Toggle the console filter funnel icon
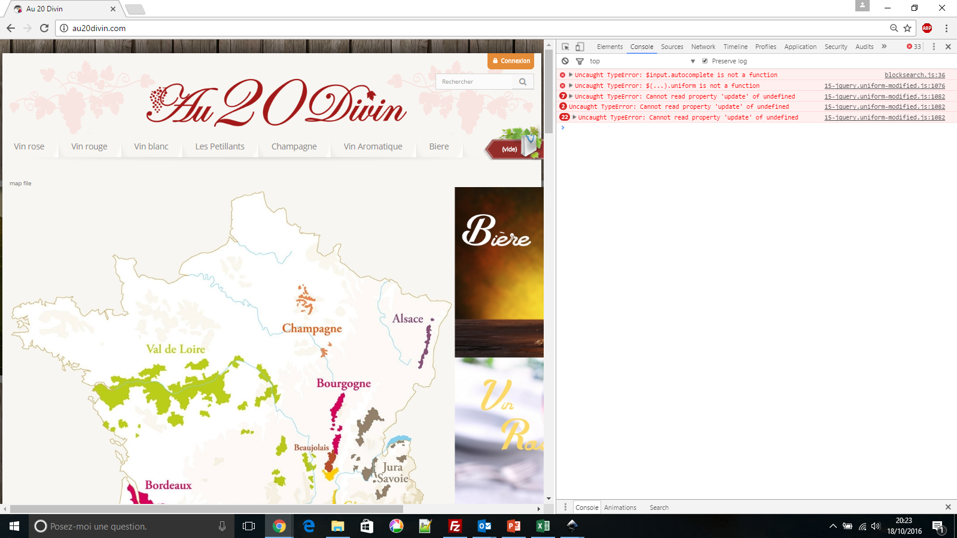The width and height of the screenshot is (957, 538). 580,61
